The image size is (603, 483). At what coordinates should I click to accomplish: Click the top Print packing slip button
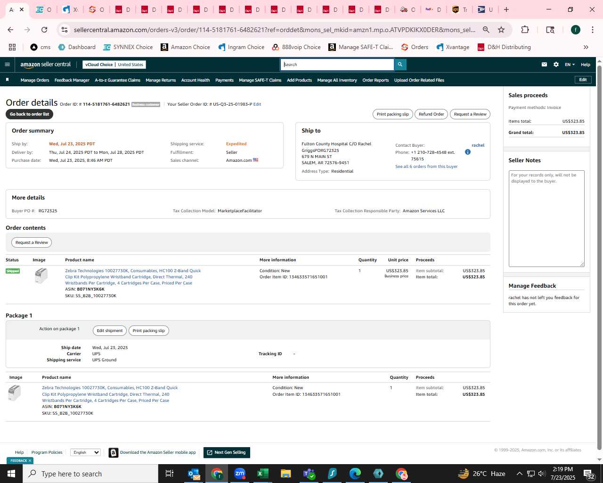(x=392, y=114)
